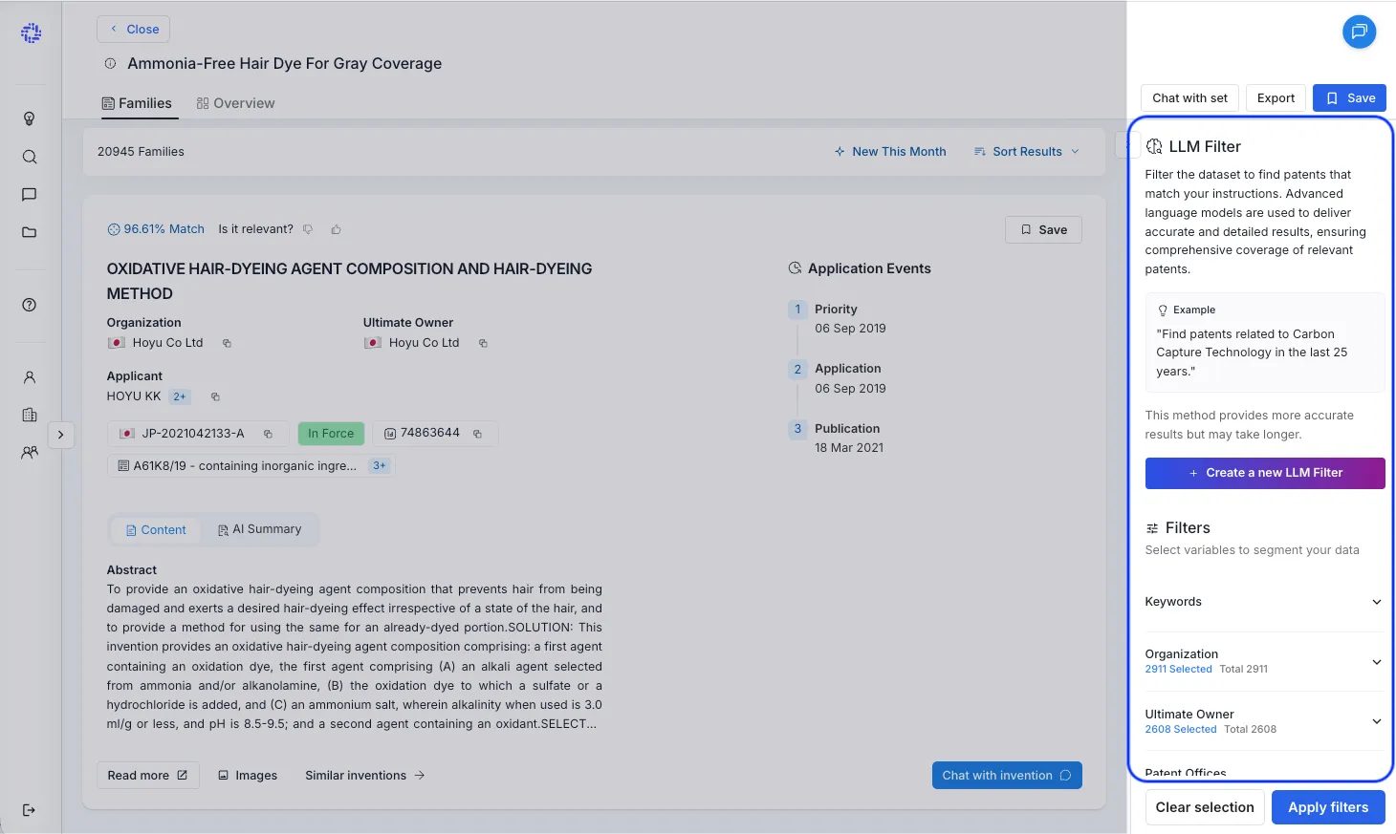
Task: Click the patent title OXIDATIVE HAIR-DYEING AGENT
Action: click(349, 281)
